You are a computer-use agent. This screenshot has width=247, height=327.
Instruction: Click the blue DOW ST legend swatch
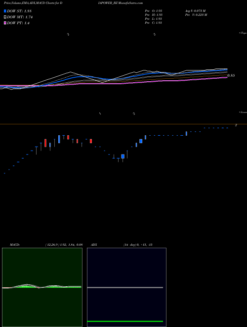pyautogui.click(x=5, y=11)
